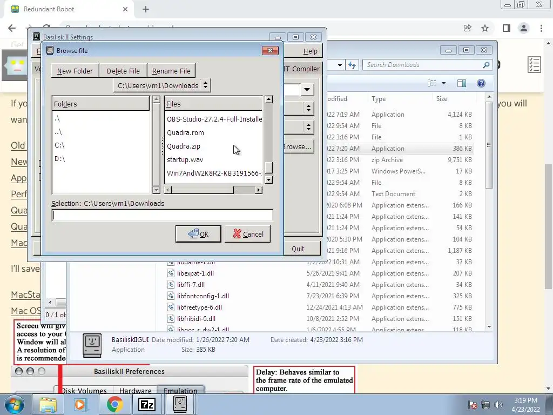The image size is (553, 415).
Task: Switch to the JIT Compiler tab
Action: [x=301, y=69]
